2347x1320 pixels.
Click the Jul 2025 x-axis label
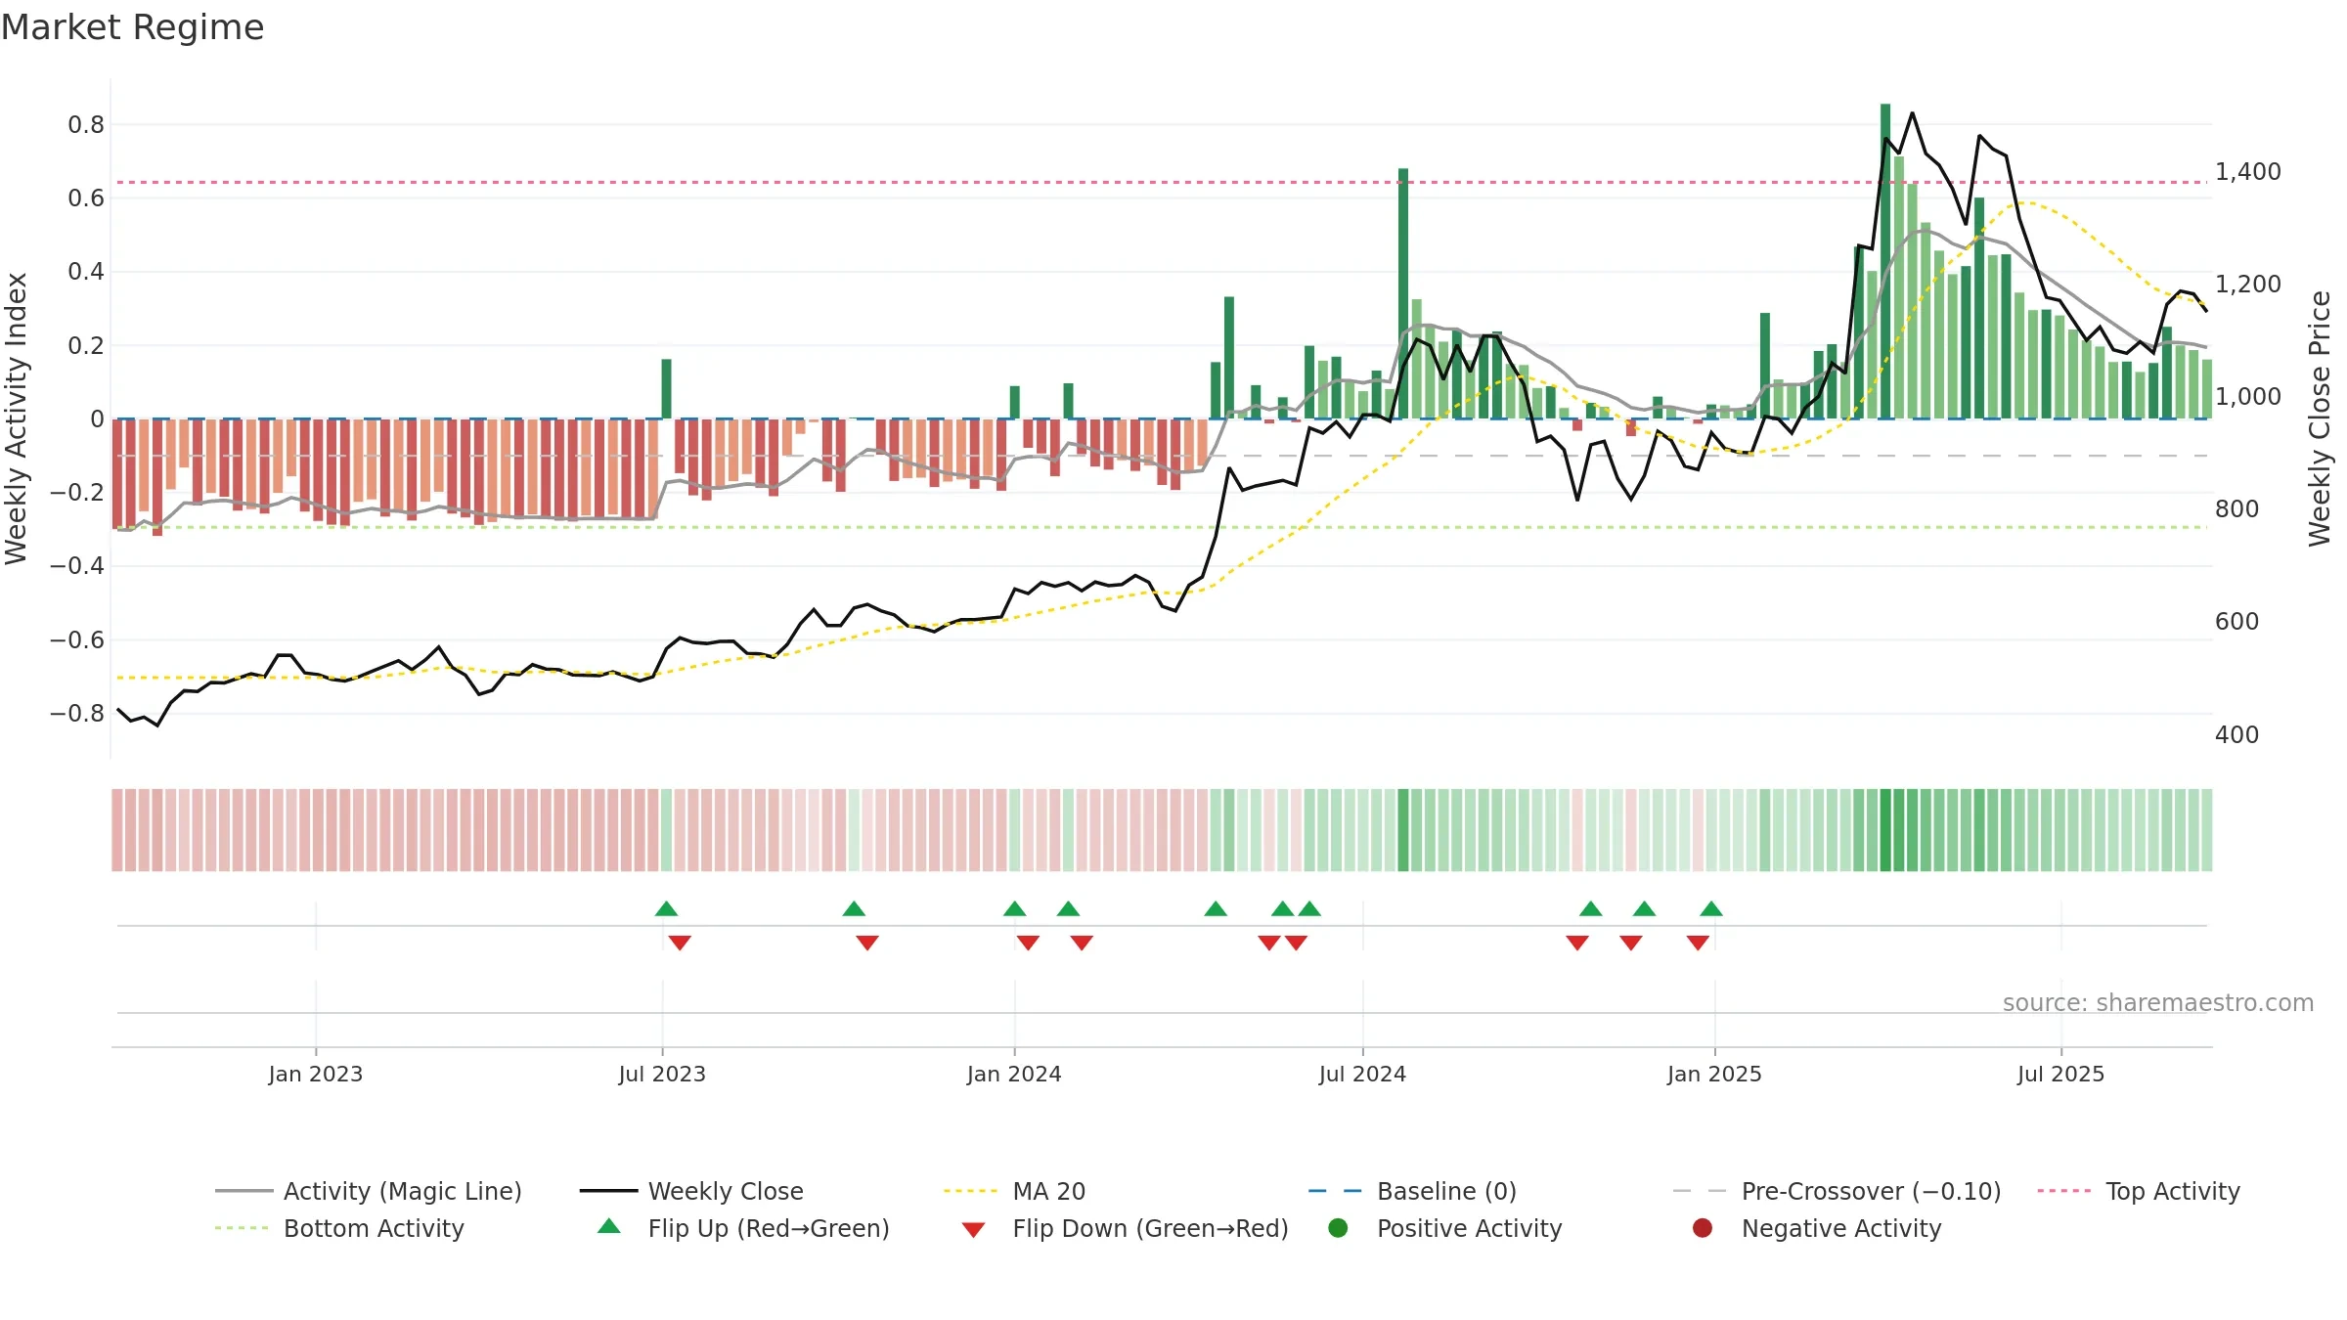coord(2060,1074)
